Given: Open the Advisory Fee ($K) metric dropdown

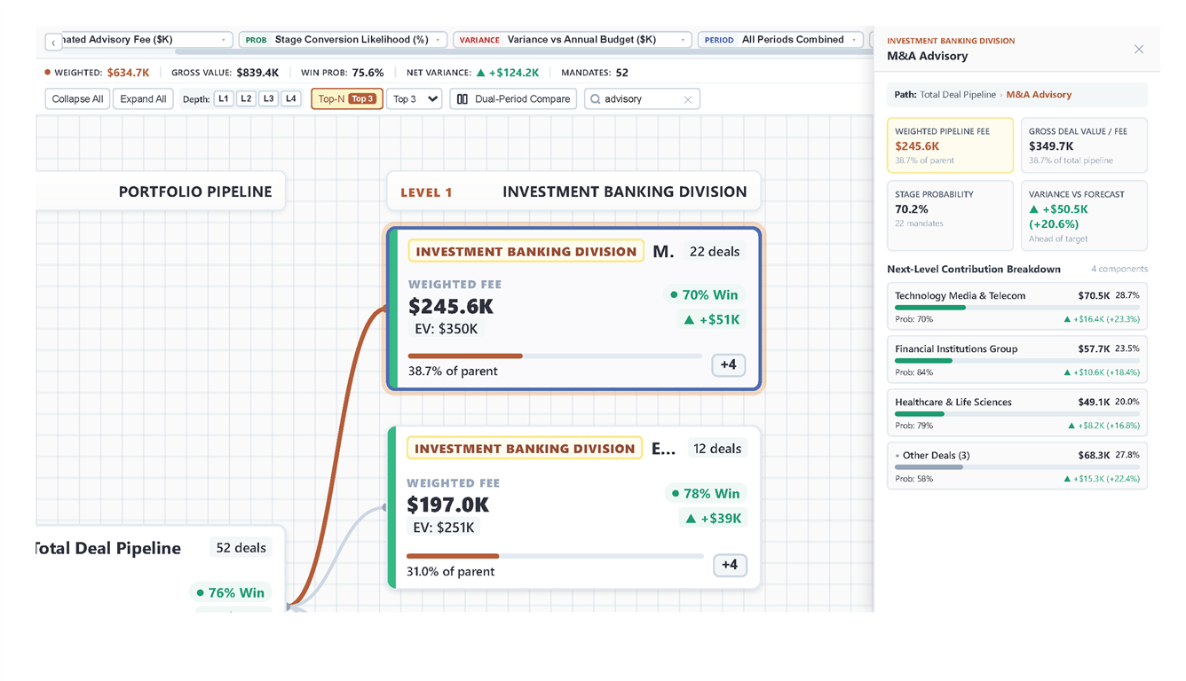Looking at the screenshot, I should pyautogui.click(x=147, y=40).
